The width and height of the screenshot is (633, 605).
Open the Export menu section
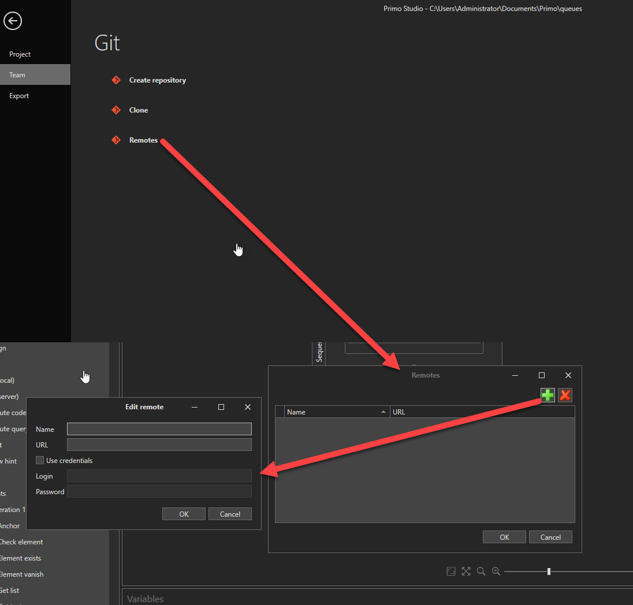[19, 96]
